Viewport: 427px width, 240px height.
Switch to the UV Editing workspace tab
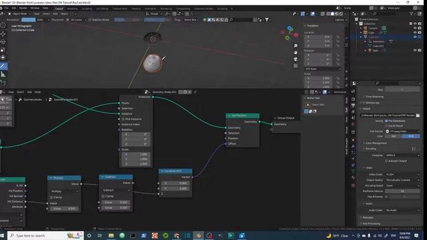coord(102,9)
